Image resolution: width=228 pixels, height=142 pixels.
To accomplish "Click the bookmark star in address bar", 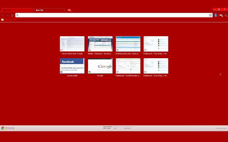I will [x=211, y=15].
